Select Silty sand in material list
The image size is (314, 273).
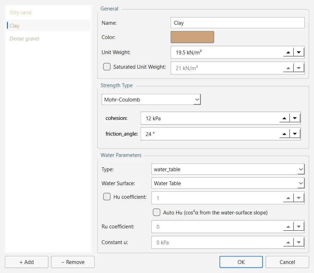coord(48,13)
